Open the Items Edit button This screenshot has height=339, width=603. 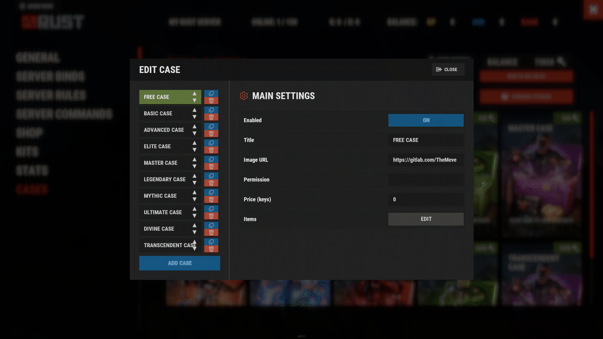pos(425,219)
